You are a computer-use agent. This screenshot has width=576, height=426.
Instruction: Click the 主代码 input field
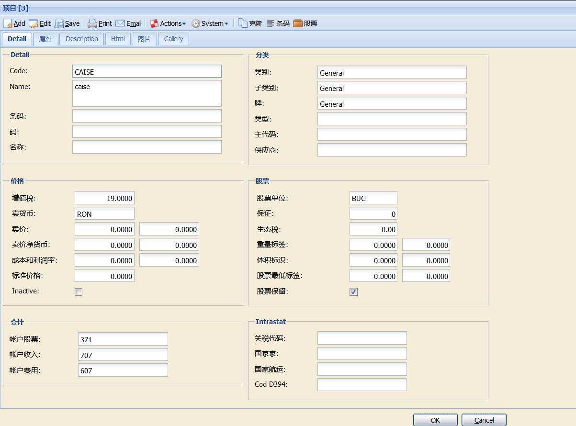[x=392, y=135]
